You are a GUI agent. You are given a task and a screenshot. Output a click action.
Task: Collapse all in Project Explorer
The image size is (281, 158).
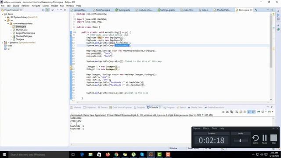tap(43, 10)
